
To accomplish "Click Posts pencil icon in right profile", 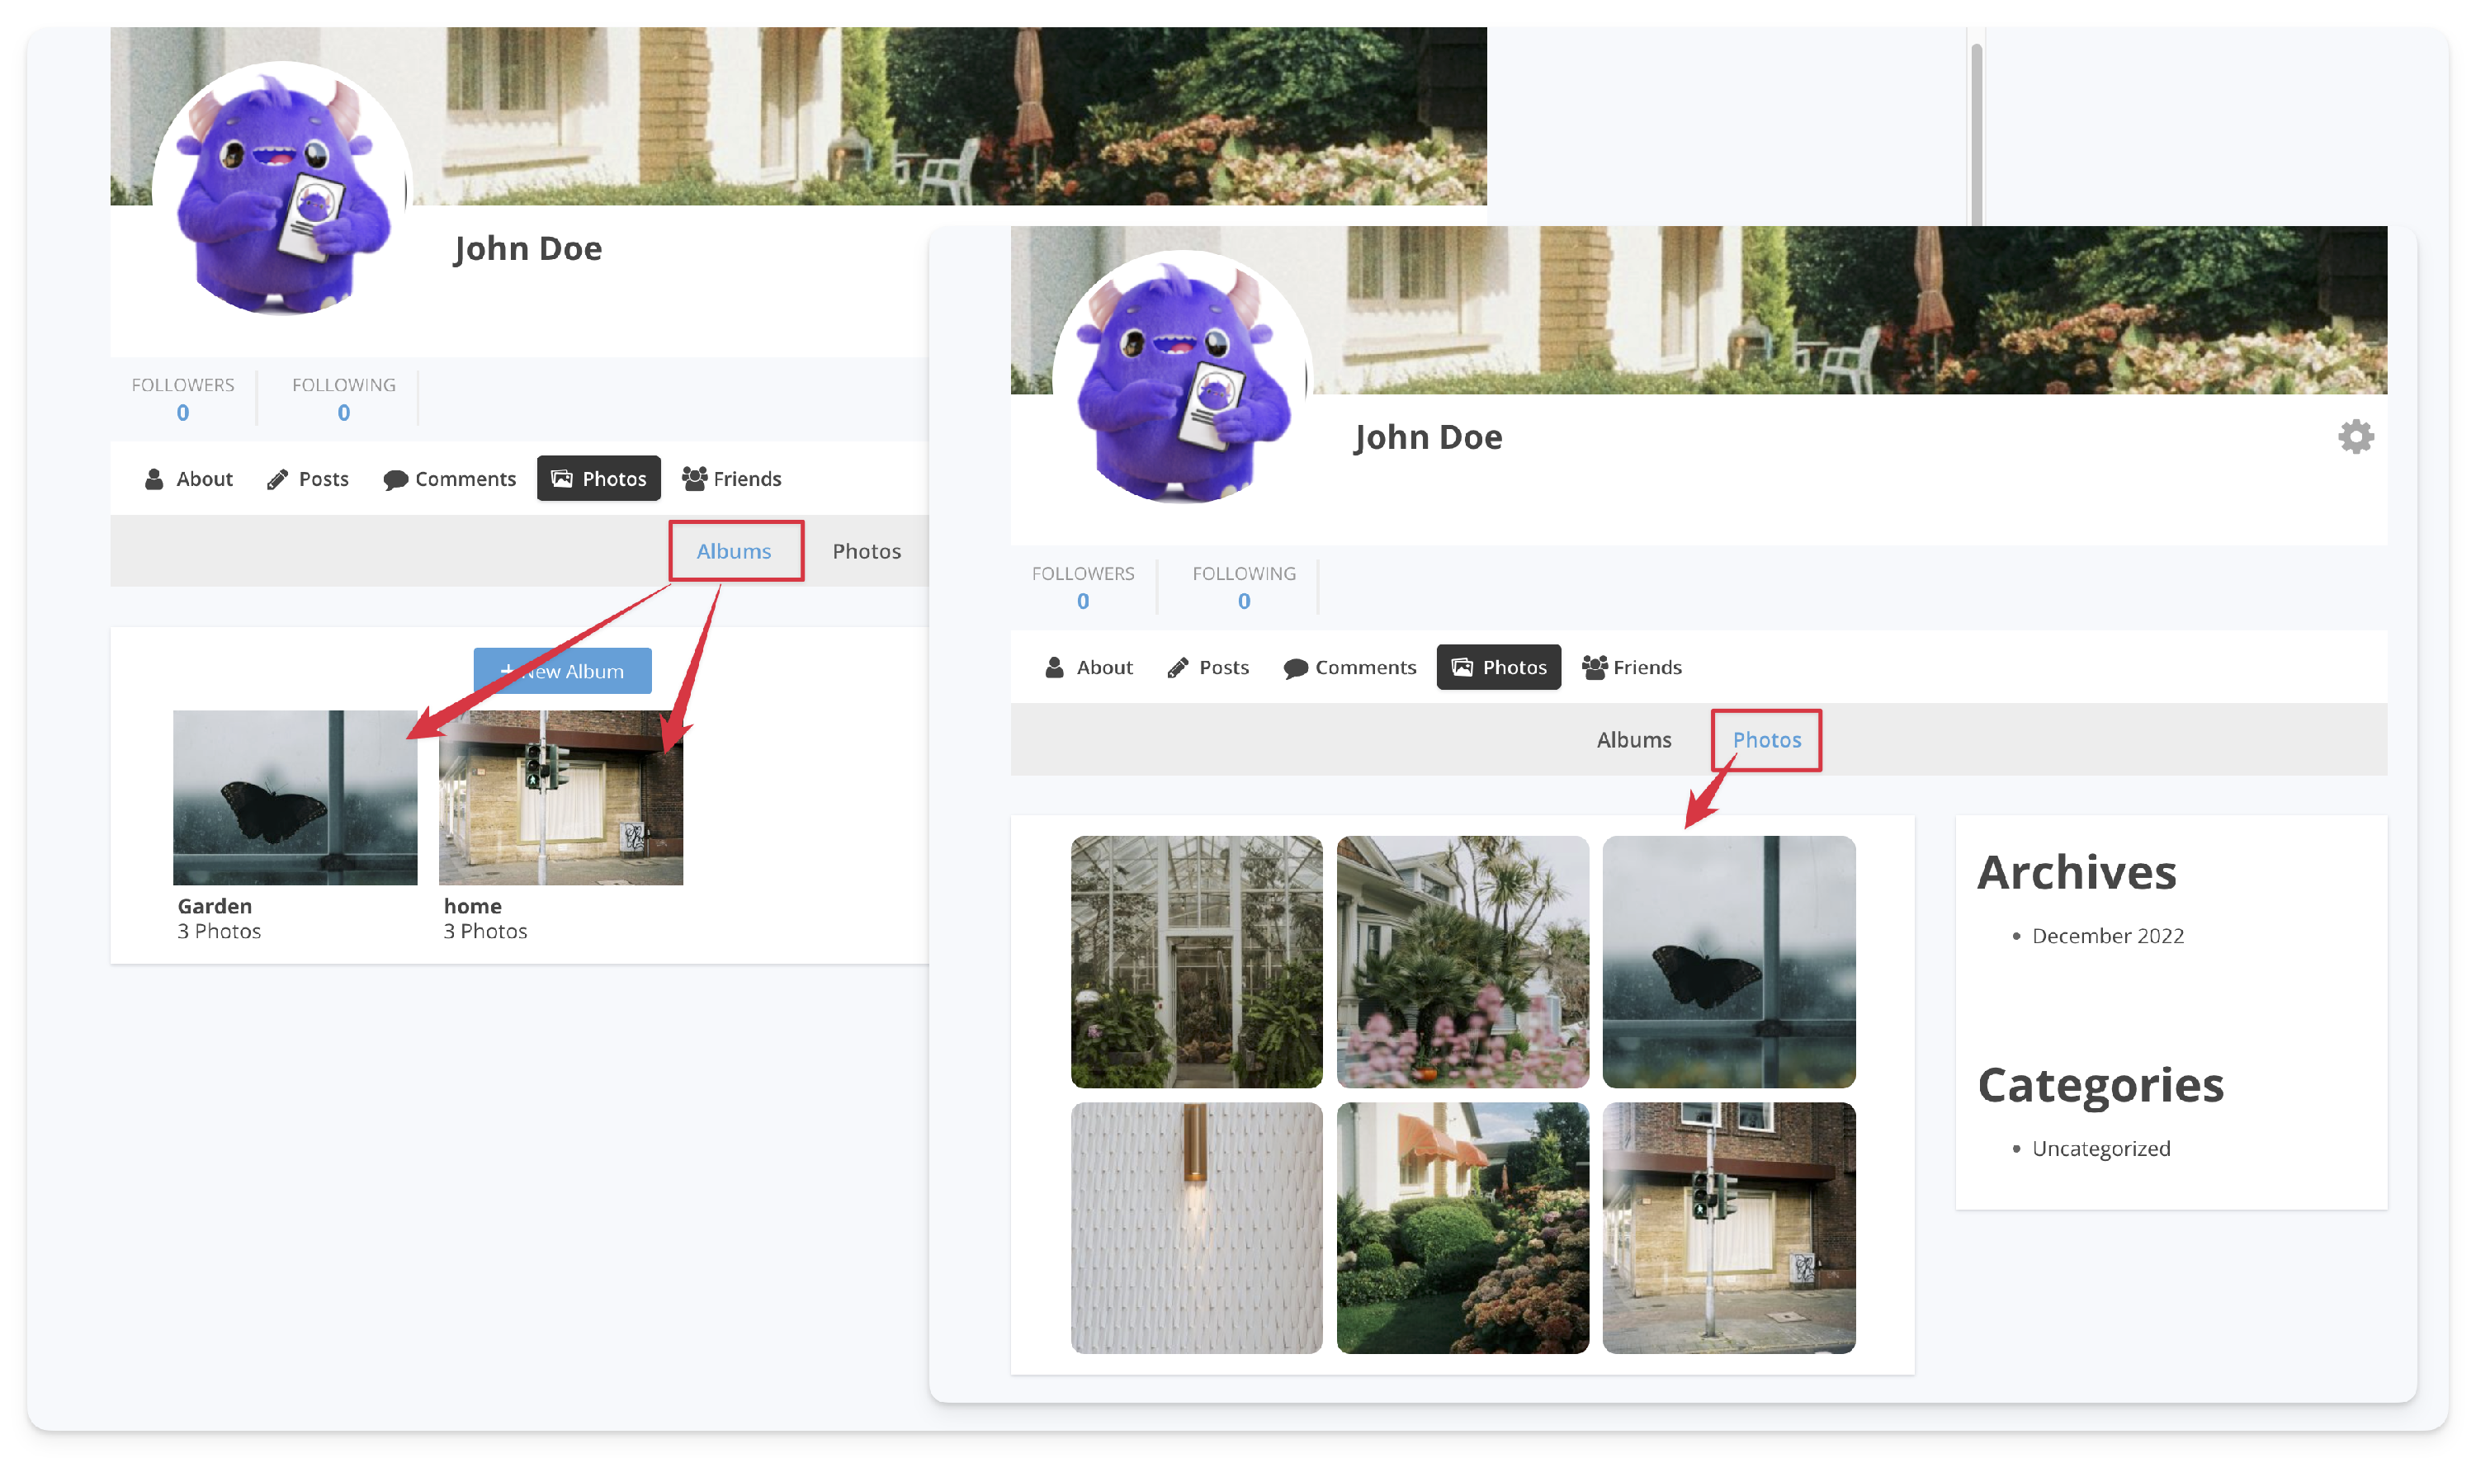I will click(1177, 668).
